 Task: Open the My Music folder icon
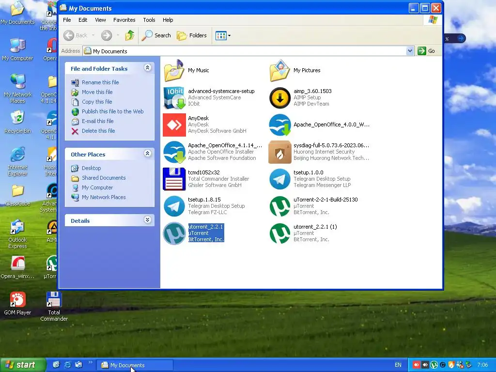[x=174, y=71]
